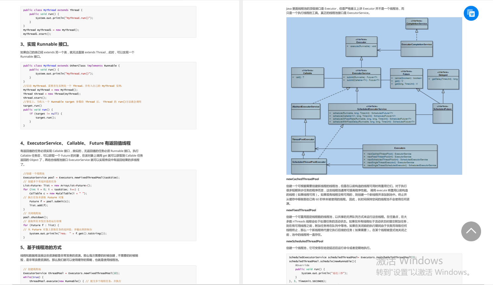Select the "newCachedThreadPool" subheading

tap(303, 179)
